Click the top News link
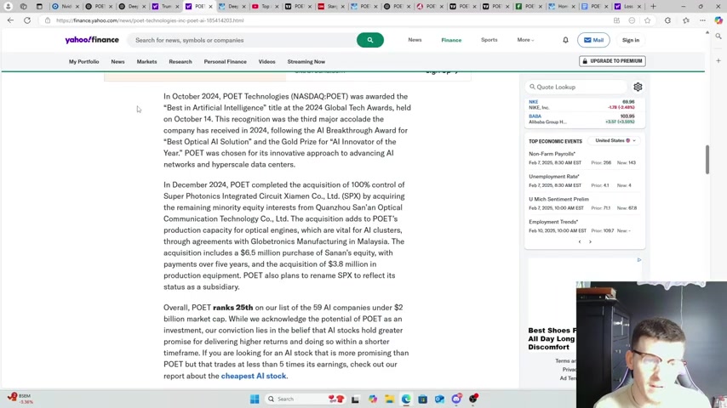The image size is (727, 408). 415,40
